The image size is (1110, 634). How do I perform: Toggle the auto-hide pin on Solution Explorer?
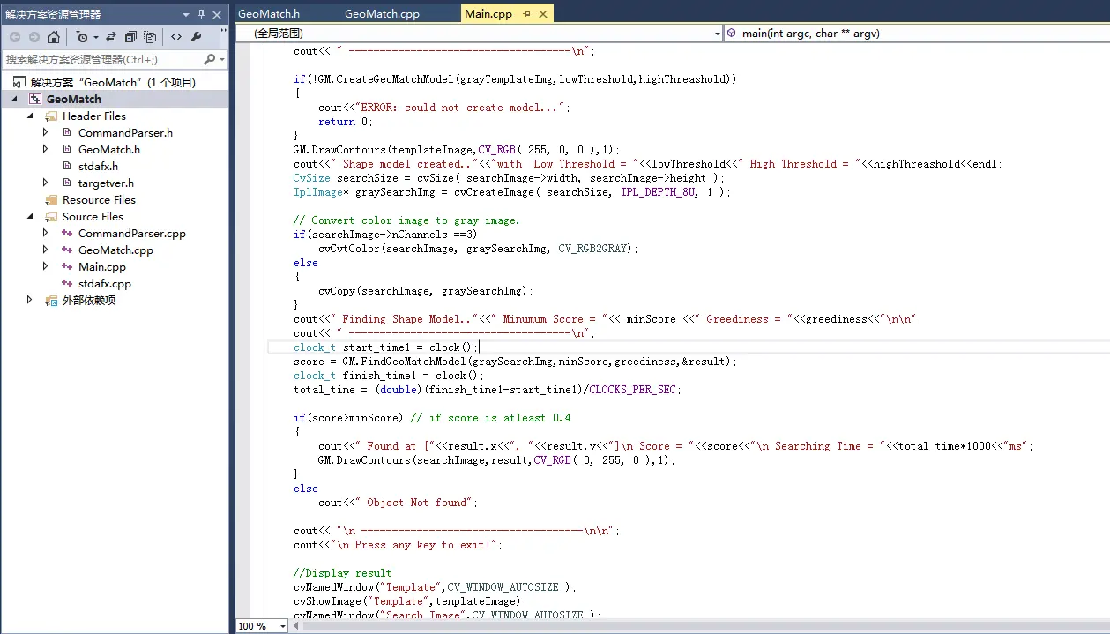click(x=202, y=15)
